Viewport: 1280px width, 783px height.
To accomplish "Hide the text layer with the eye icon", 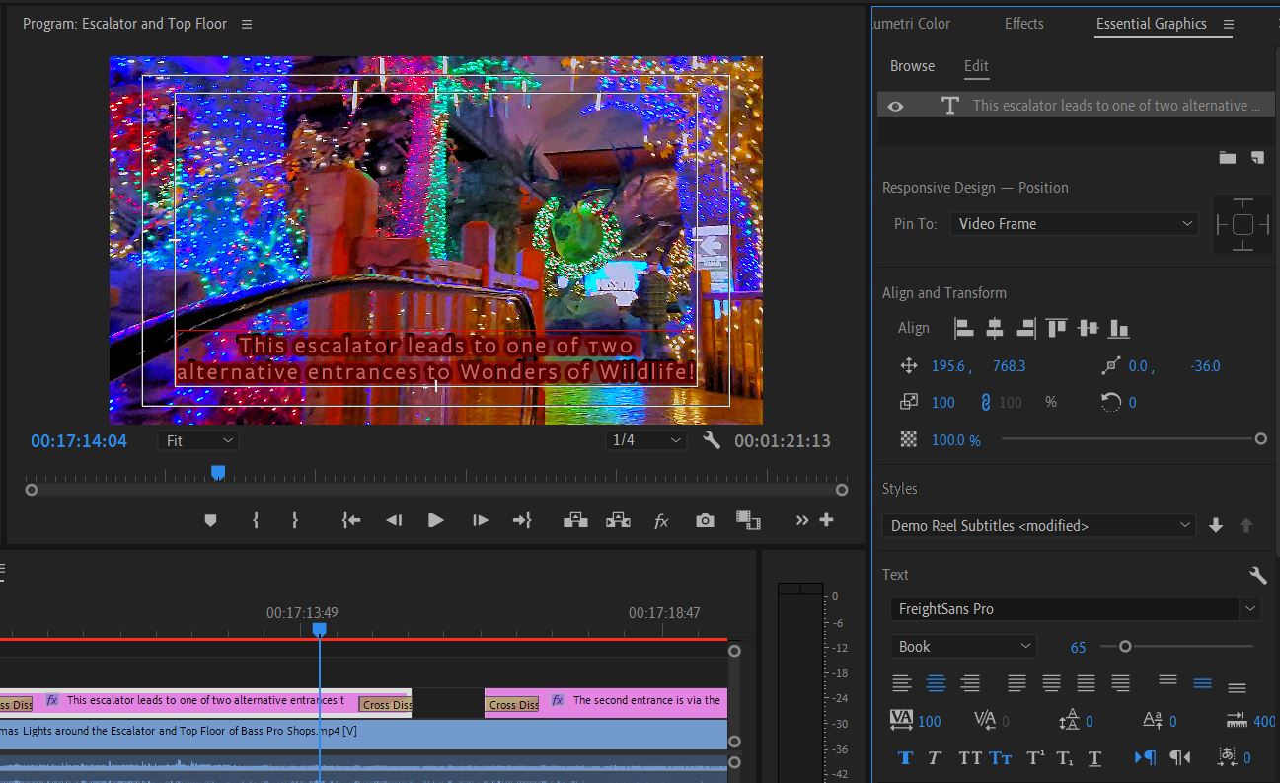I will 895,106.
